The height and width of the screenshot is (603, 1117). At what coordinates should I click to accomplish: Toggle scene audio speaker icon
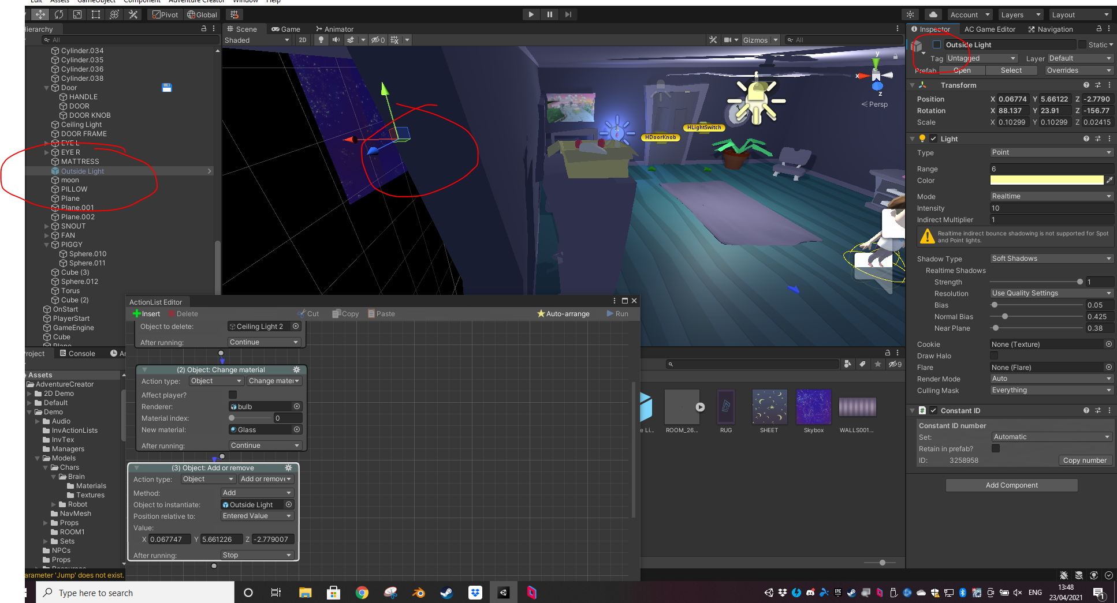[x=336, y=40]
